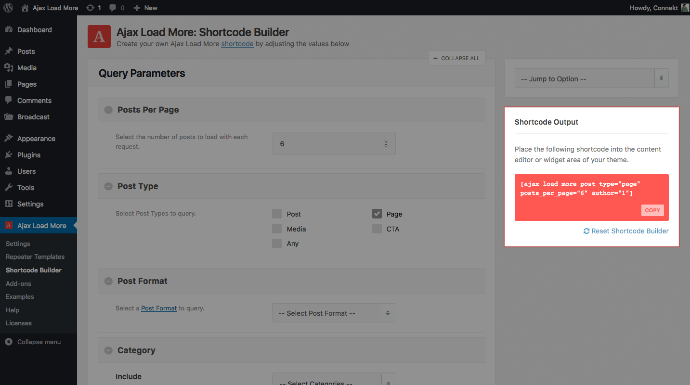The height and width of the screenshot is (385, 690).
Task: Click the Users person icon
Action: 9,171
